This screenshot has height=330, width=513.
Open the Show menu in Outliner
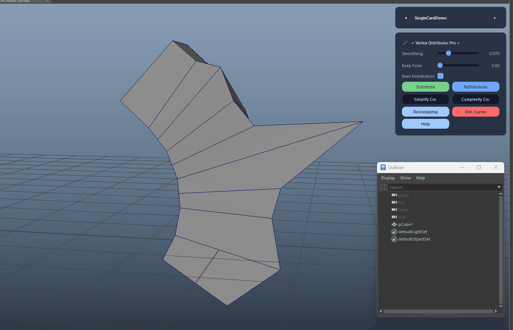click(x=405, y=178)
